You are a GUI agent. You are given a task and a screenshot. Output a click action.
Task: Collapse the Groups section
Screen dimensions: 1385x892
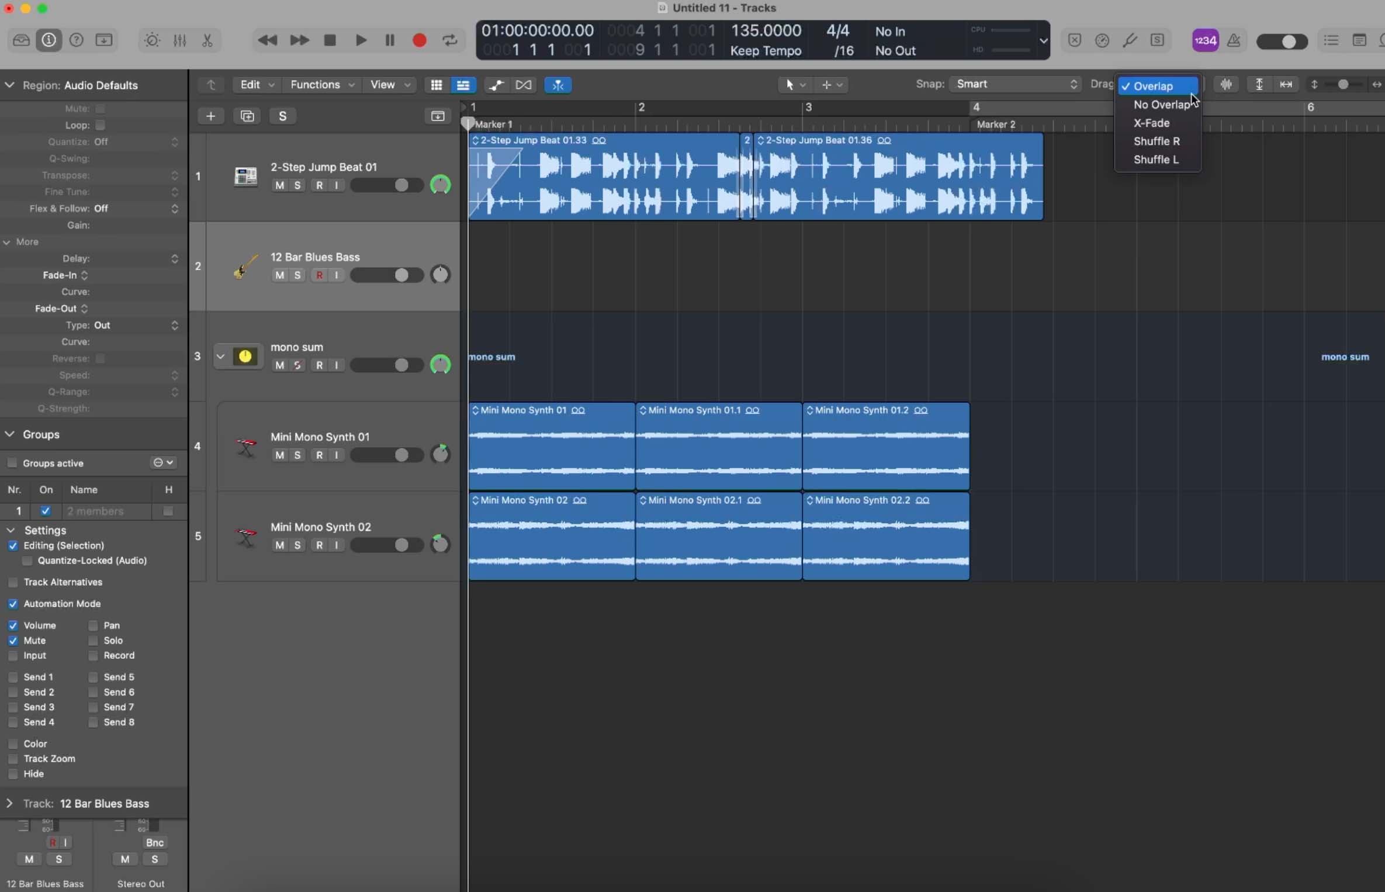9,434
